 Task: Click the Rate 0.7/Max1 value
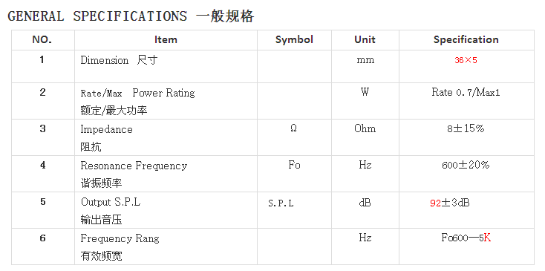pos(466,92)
